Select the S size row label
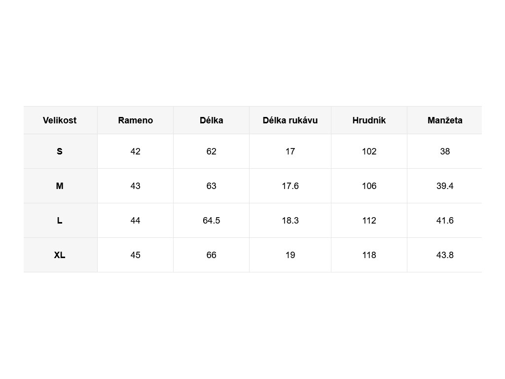The height and width of the screenshot is (379, 505). (x=60, y=152)
